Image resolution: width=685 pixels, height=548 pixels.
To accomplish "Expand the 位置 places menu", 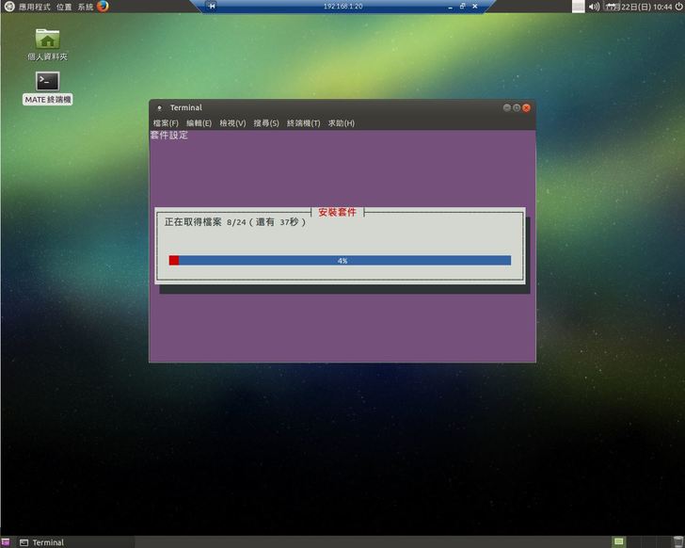I will [64, 7].
